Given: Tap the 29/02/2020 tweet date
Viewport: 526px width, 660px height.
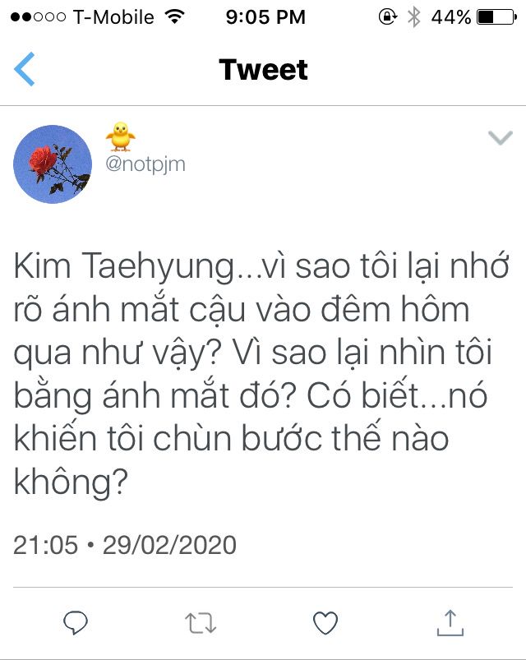Looking at the screenshot, I should pos(169,545).
